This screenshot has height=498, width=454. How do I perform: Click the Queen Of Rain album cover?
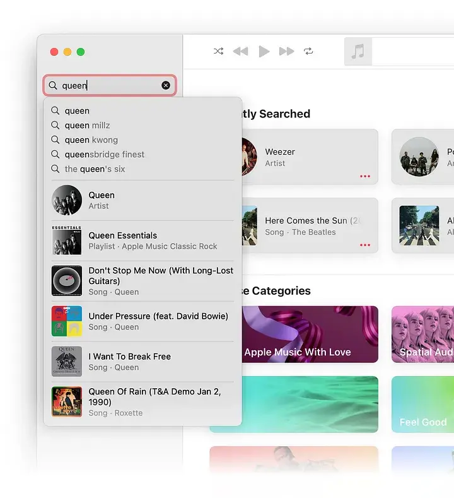click(x=67, y=402)
